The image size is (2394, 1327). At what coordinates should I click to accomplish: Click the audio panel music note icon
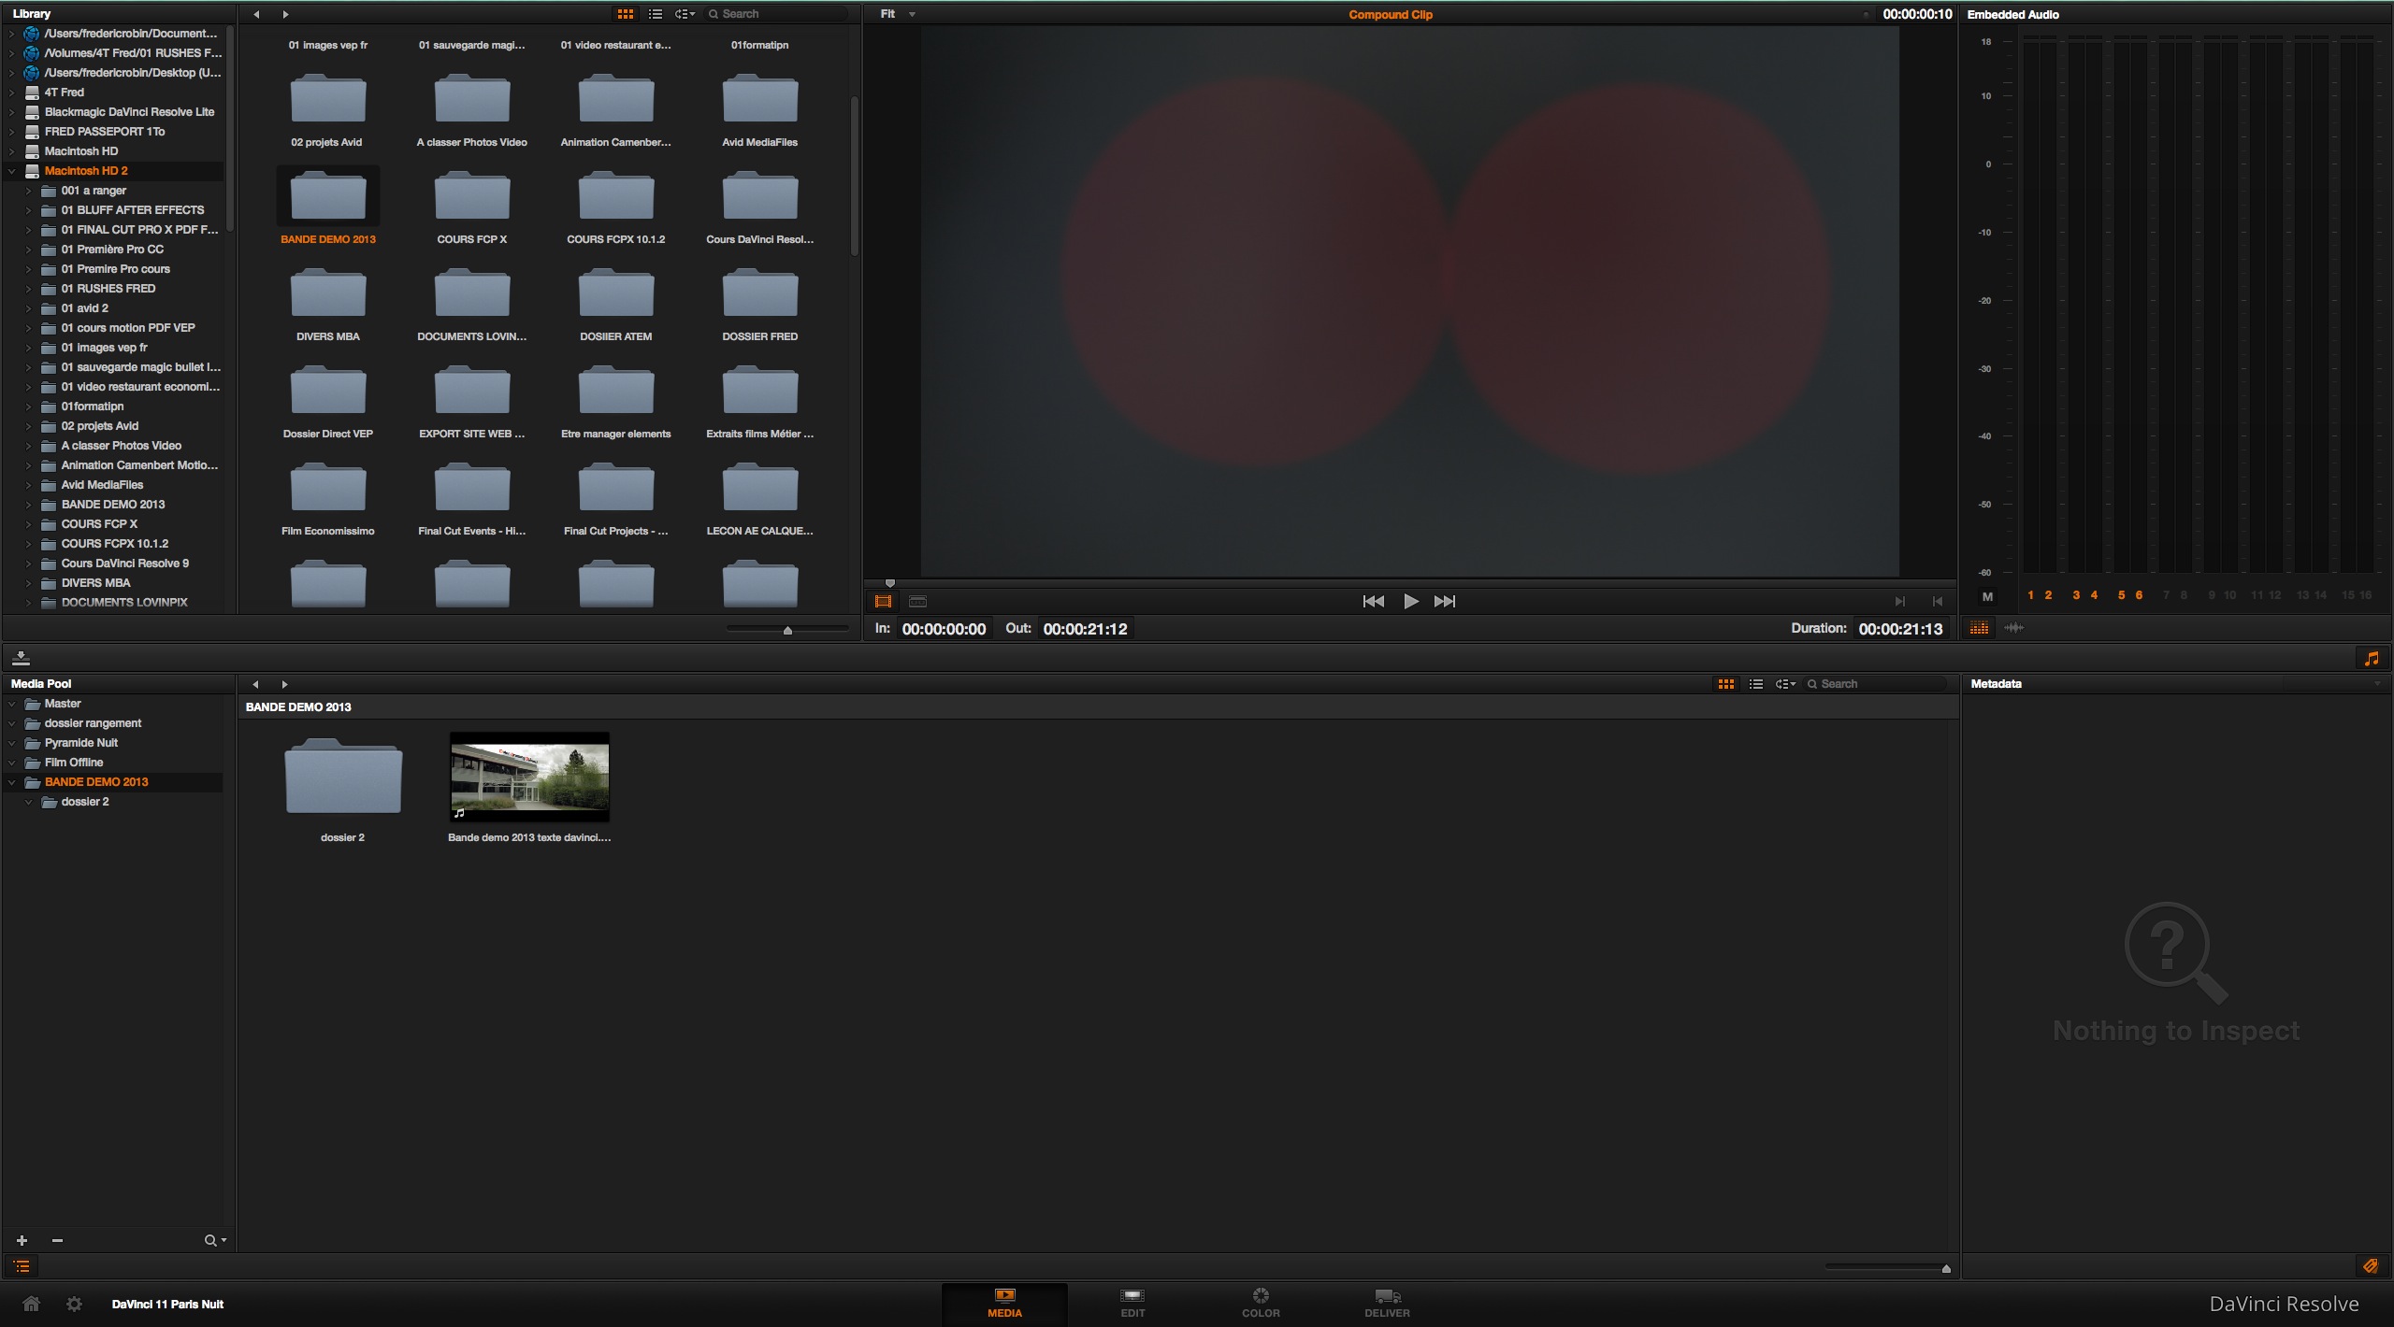[2372, 658]
